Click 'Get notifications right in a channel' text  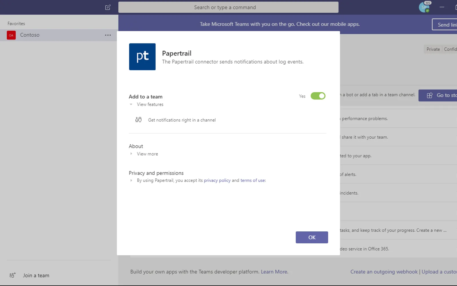point(182,120)
